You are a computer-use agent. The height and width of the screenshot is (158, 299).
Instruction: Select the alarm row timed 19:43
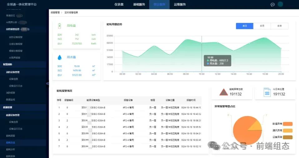129,114
